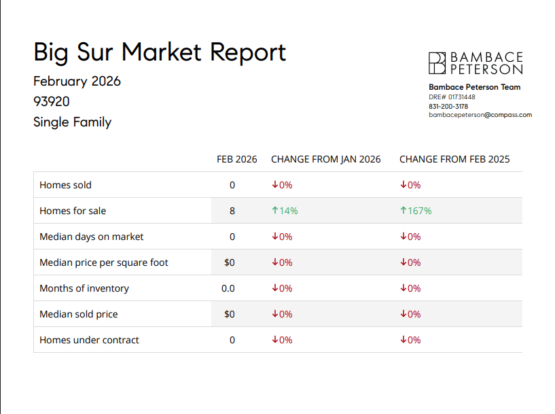Click the Big Sur Market Report title

160,52
